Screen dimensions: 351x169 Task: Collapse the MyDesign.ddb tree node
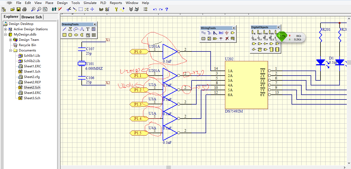click(x=5, y=34)
